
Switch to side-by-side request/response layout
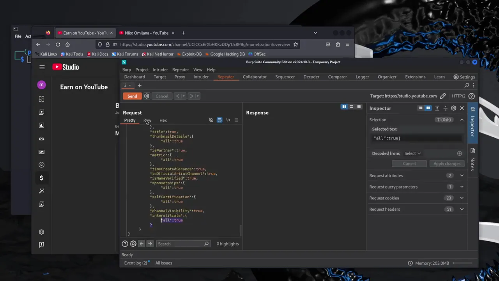pyautogui.click(x=344, y=107)
